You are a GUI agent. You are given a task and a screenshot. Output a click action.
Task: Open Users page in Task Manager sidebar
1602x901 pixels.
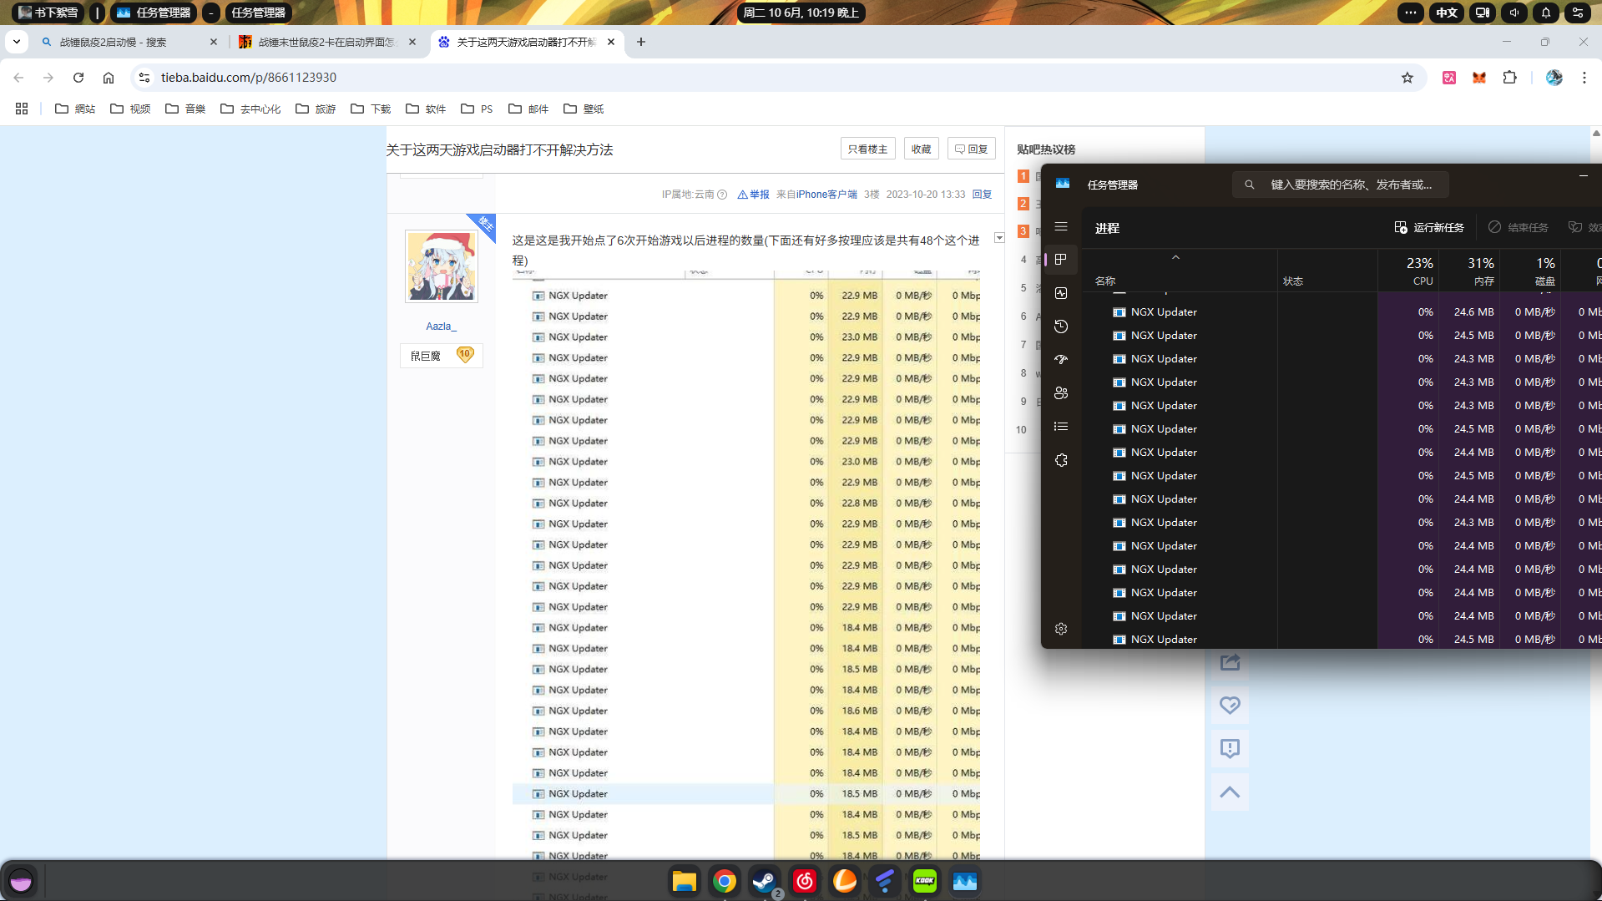coord(1061,393)
